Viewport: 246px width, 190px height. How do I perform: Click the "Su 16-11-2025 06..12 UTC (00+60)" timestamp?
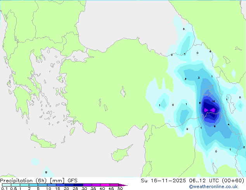[192, 181]
